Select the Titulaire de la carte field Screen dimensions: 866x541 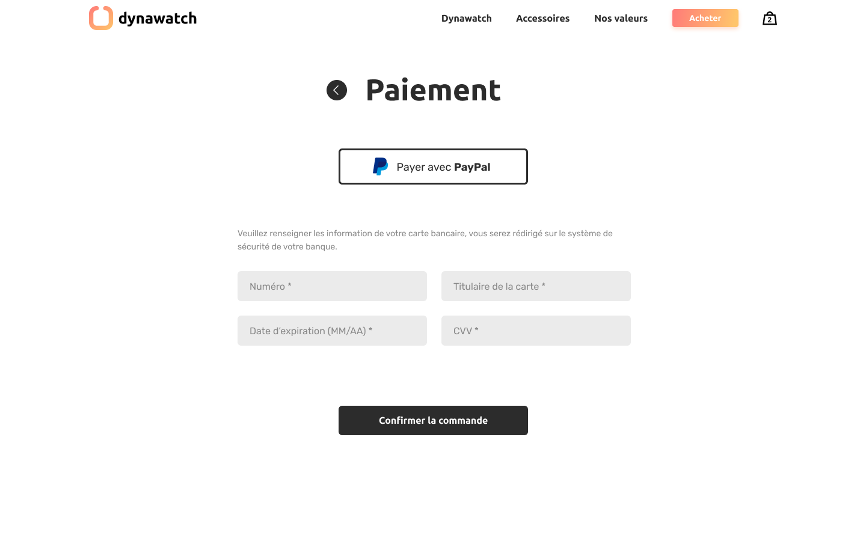(x=536, y=286)
